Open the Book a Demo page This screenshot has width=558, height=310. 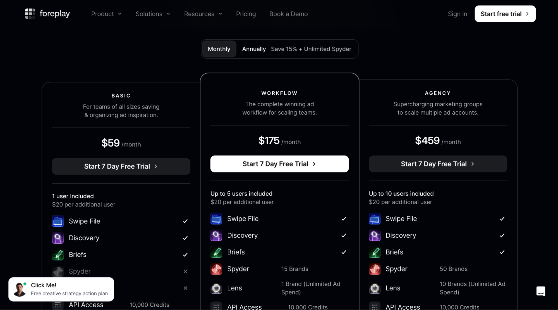288,14
